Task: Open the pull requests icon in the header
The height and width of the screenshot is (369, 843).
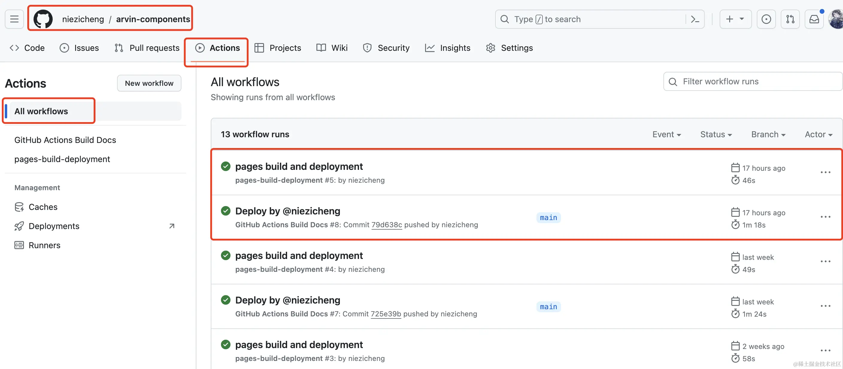Action: (790, 19)
